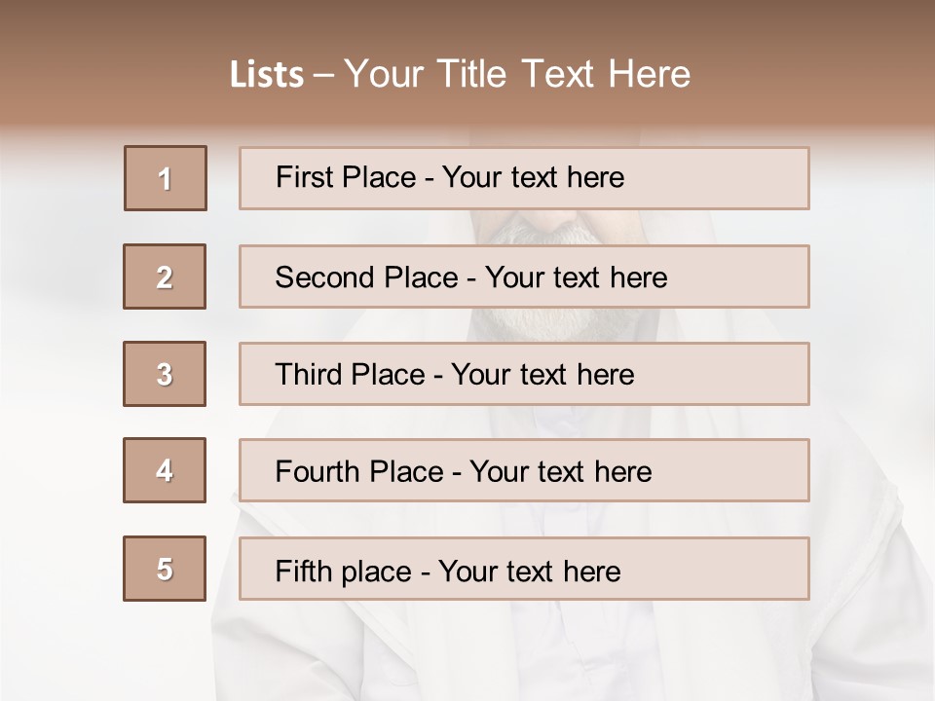Click the word Second in list item two

click(324, 277)
